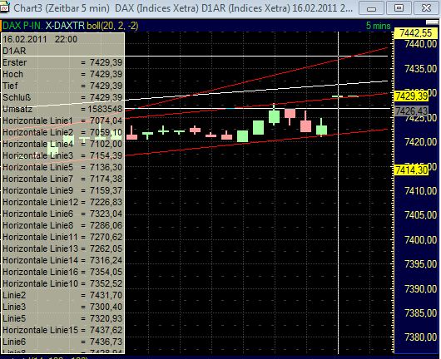The width and height of the screenshot is (441, 359).
Task: Click the 7385,00 price axis label
Action: [x=420, y=313]
